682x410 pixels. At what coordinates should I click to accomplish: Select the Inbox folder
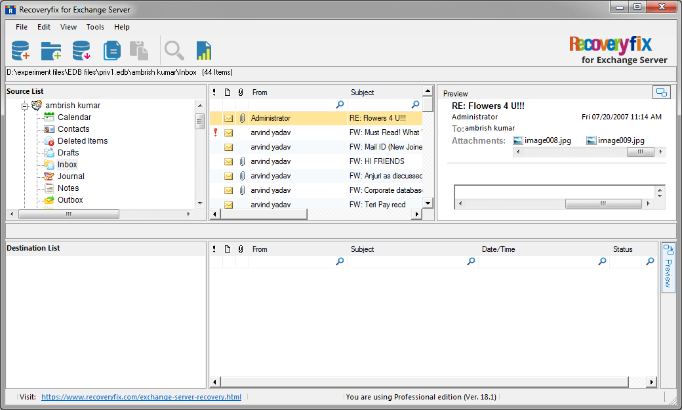coord(68,164)
